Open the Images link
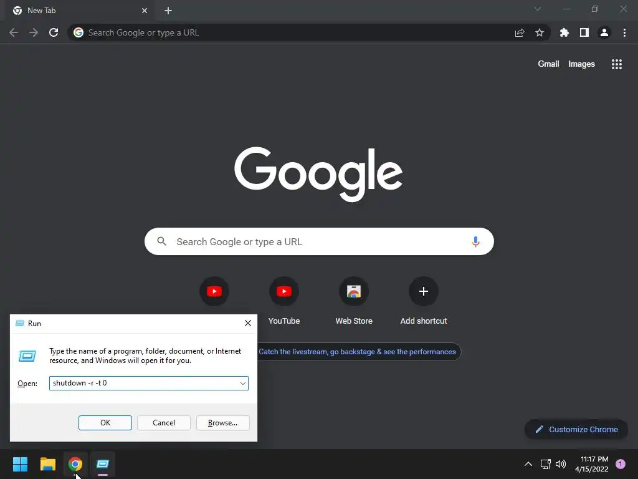The height and width of the screenshot is (479, 638). click(581, 64)
